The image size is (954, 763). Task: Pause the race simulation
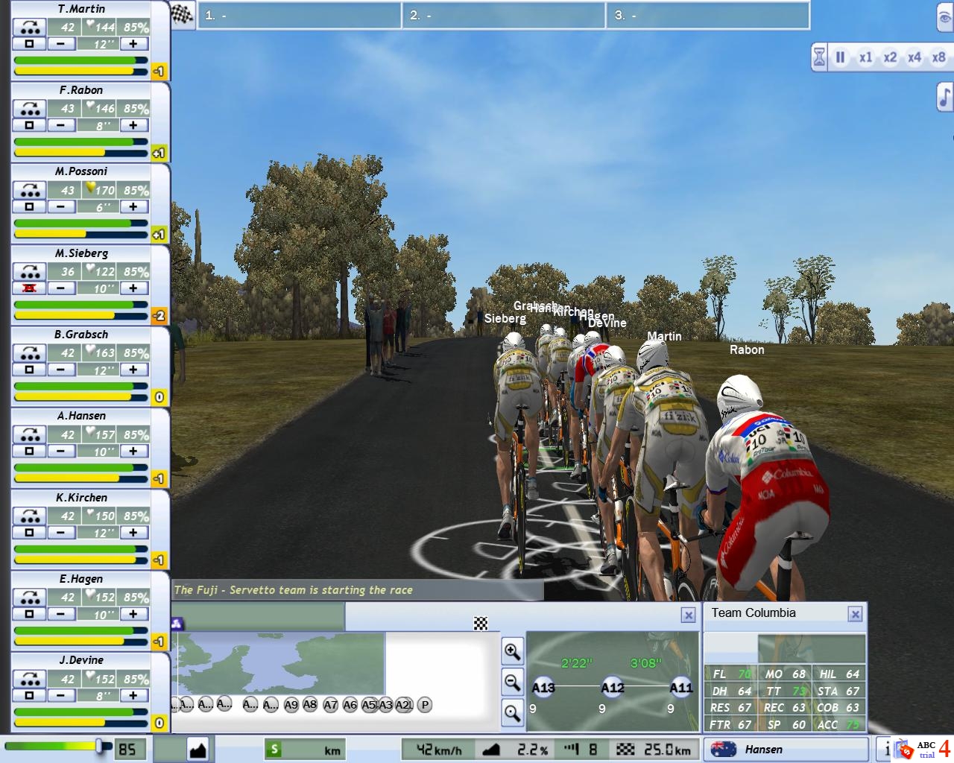[840, 57]
